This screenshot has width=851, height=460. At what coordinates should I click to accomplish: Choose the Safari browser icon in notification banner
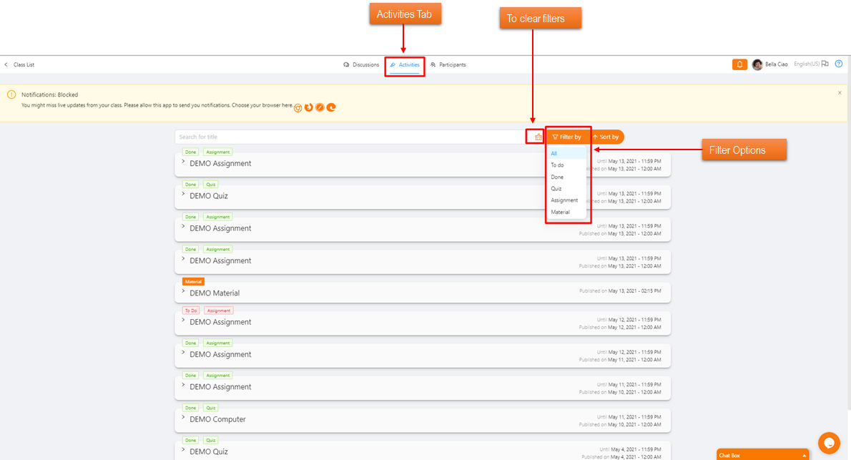(x=320, y=107)
